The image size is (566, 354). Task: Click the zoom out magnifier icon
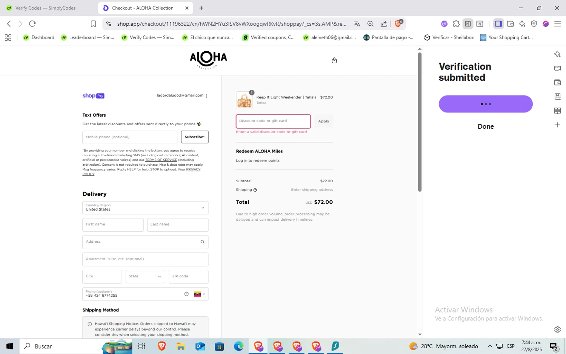coord(370,24)
